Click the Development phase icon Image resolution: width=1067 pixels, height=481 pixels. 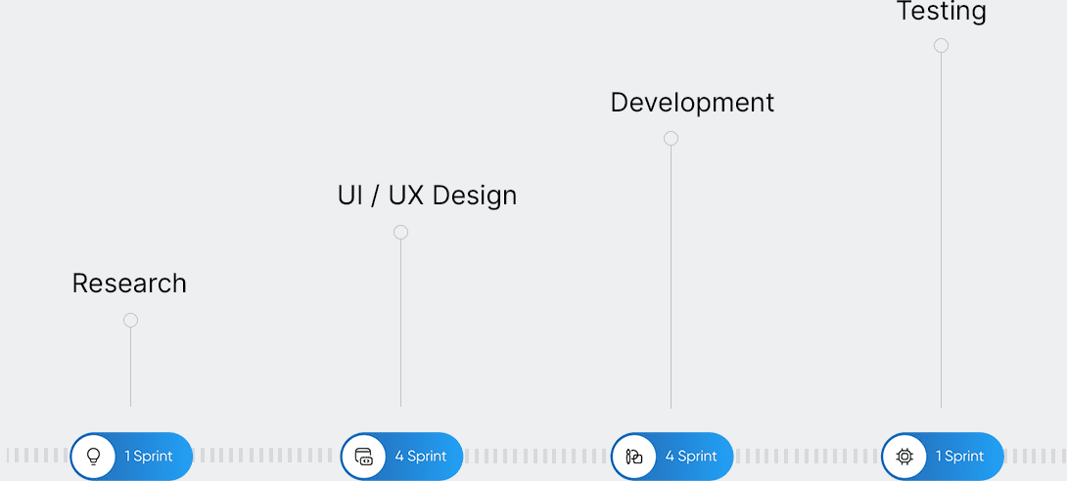(x=634, y=457)
